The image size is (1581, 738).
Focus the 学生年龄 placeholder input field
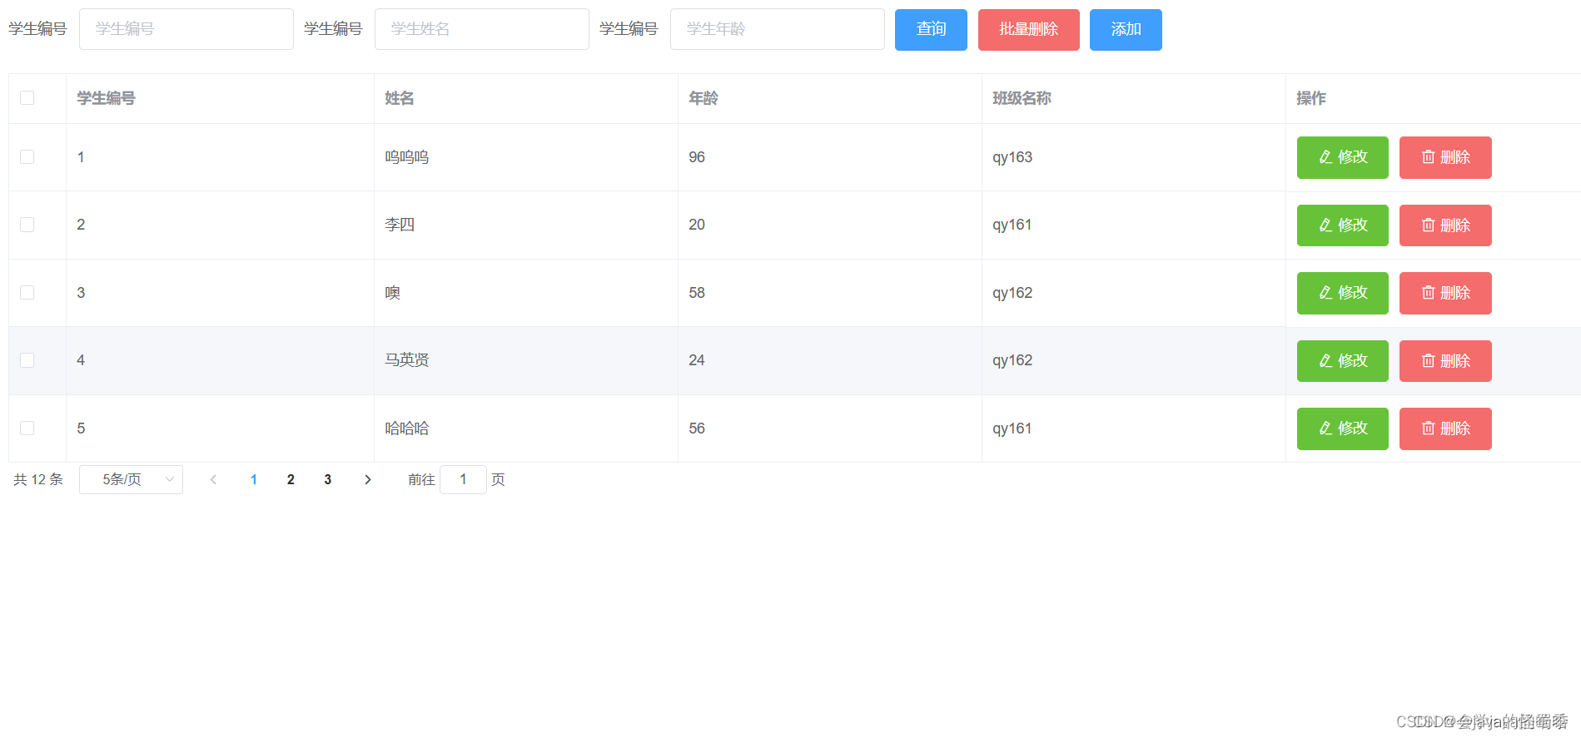pyautogui.click(x=778, y=29)
